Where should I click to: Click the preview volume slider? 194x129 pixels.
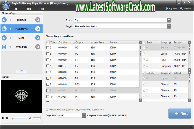coord(37,118)
